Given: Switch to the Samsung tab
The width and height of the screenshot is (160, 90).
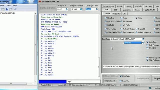Looking at the screenshot, I should pyautogui.click(x=128, y=6).
